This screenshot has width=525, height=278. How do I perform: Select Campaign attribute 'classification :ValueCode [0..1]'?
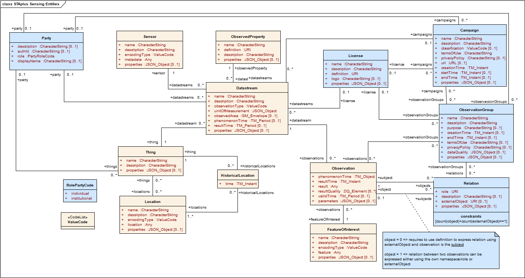[x=469, y=48]
